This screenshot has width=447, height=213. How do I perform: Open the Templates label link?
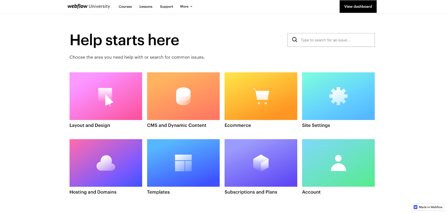[x=158, y=192]
